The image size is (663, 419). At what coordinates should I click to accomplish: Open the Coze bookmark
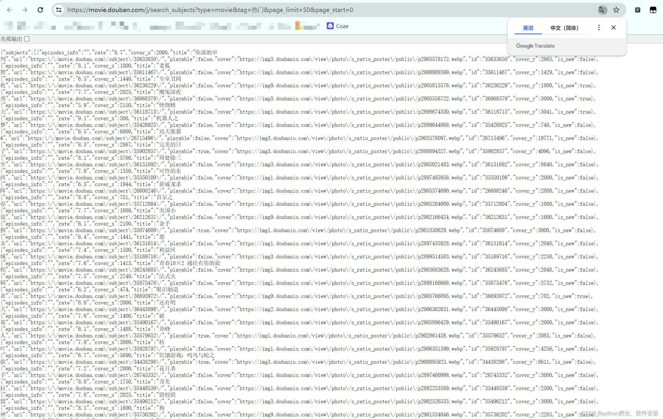(338, 26)
